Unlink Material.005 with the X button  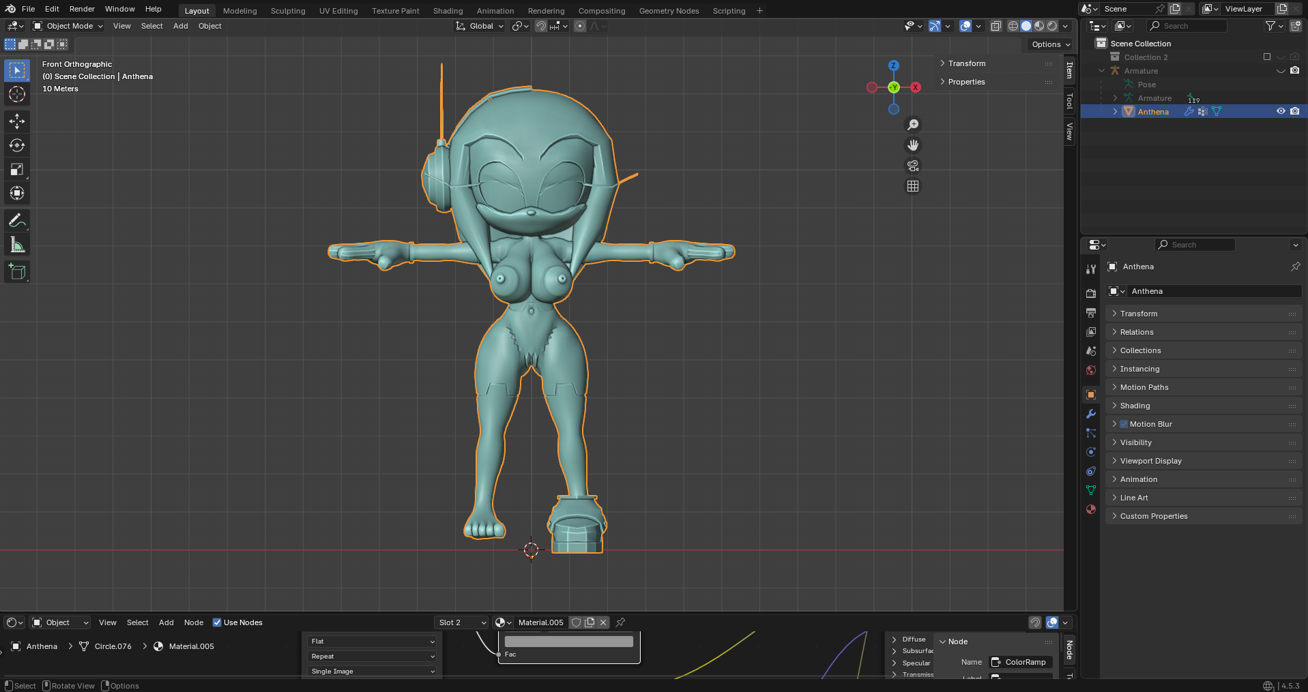click(603, 622)
